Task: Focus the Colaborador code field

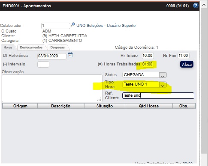Action: [x=56, y=26]
